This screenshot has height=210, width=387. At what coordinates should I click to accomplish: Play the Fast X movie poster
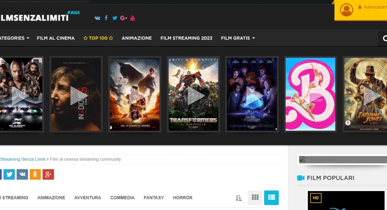21,94
